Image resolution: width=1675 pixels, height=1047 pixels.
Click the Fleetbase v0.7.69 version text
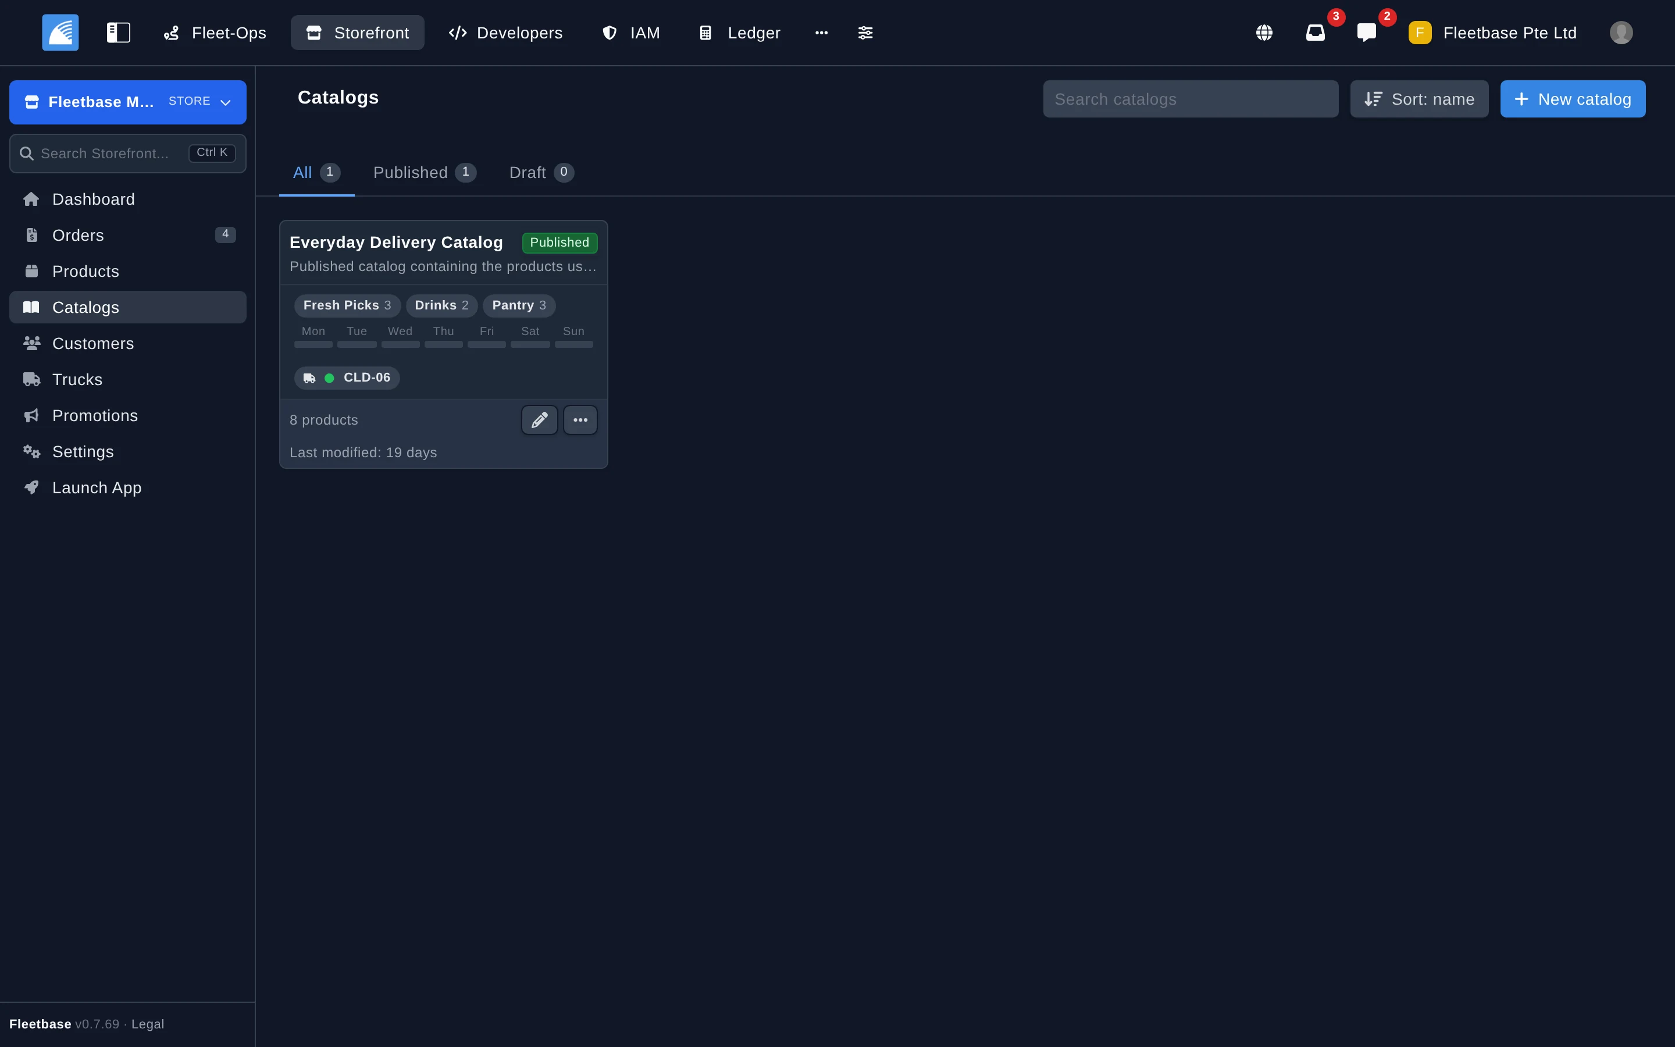(x=65, y=1024)
